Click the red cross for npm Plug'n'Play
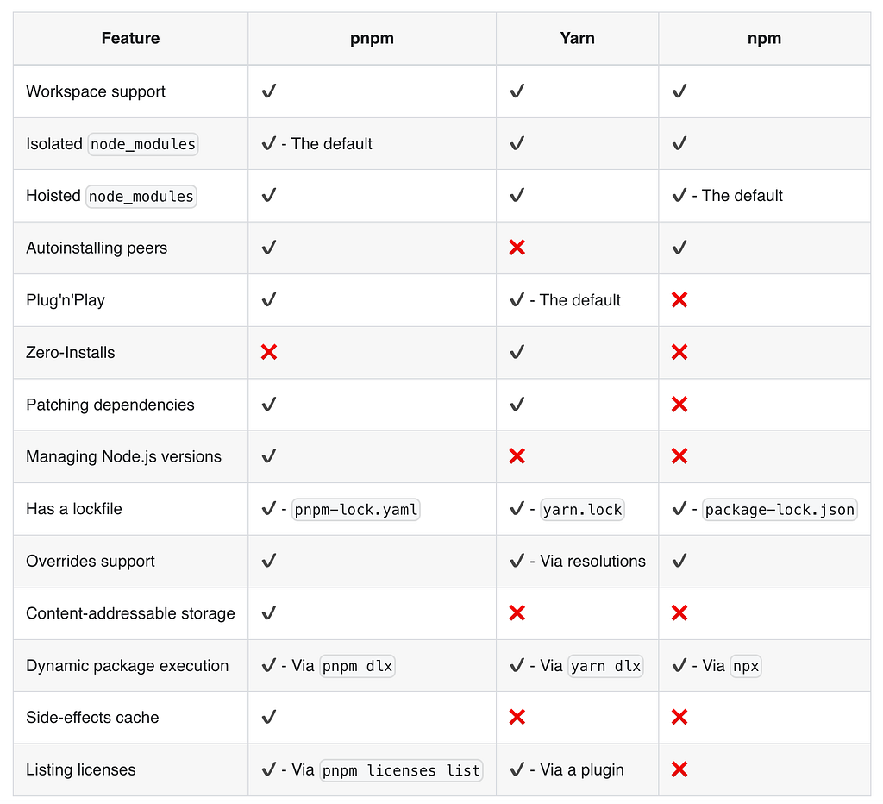The height and width of the screenshot is (804, 883). pyautogui.click(x=679, y=299)
